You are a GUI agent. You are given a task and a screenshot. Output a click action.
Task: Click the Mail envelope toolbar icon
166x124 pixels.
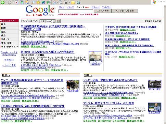click(55, 2)
